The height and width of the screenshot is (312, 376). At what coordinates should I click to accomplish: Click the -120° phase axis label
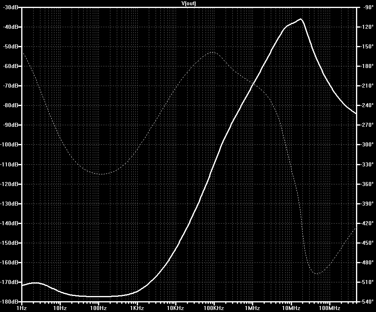(x=367, y=27)
